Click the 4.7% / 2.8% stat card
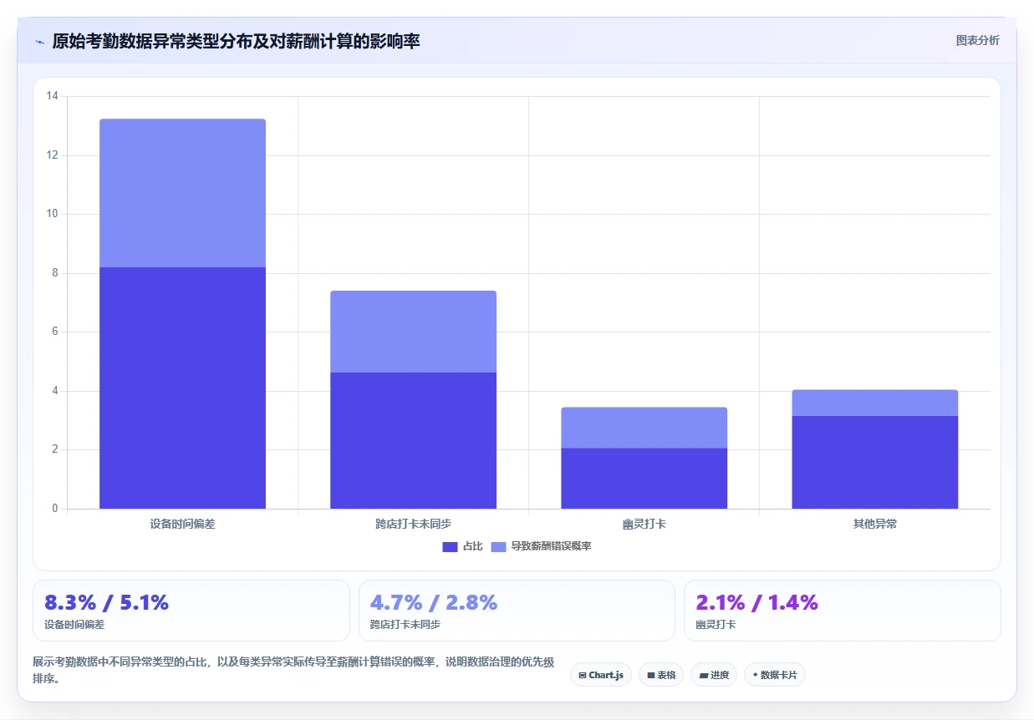 pos(517,611)
